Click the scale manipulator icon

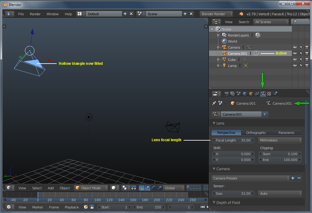pyautogui.click(x=160, y=188)
